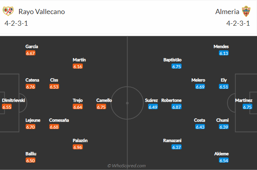Screen dimensions: 257x170
Task: Click García's player name
Action: [x=32, y=46]
